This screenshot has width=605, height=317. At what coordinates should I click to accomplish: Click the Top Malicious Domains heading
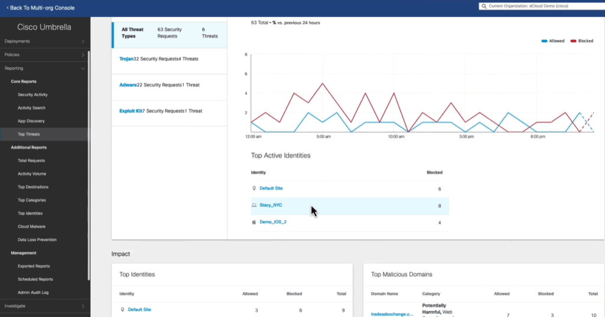[401, 274]
